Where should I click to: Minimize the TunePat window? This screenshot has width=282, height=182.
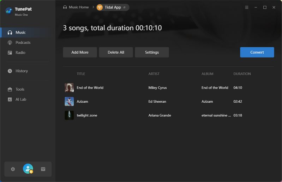[256, 7]
